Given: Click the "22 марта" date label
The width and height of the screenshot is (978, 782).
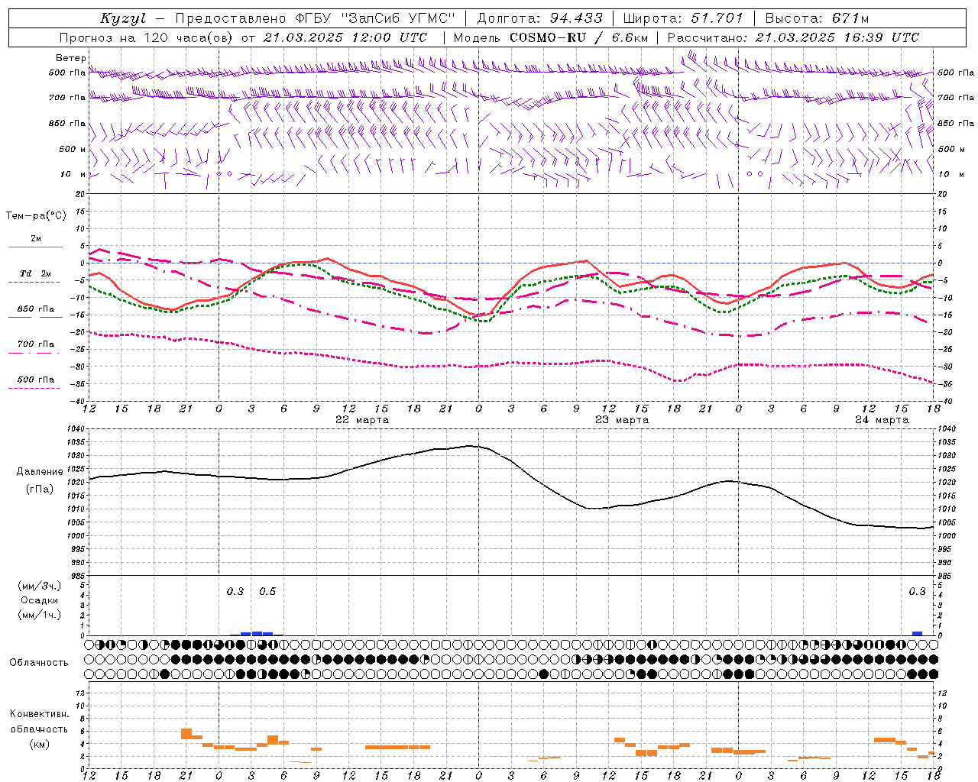Looking at the screenshot, I should click(362, 420).
